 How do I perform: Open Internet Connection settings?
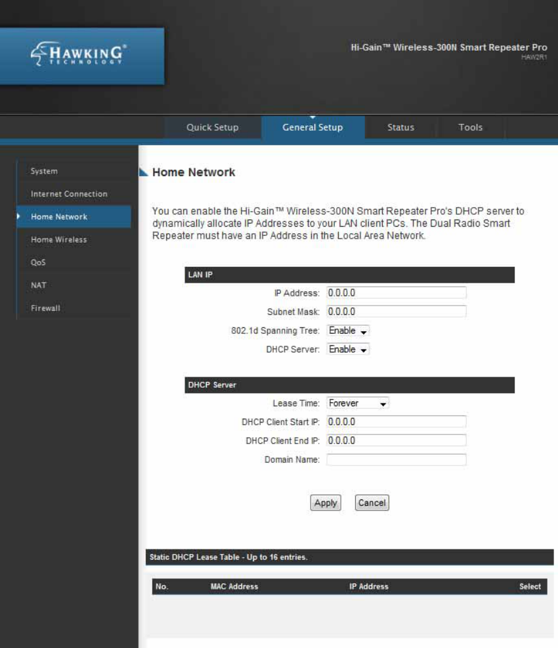[x=74, y=194]
